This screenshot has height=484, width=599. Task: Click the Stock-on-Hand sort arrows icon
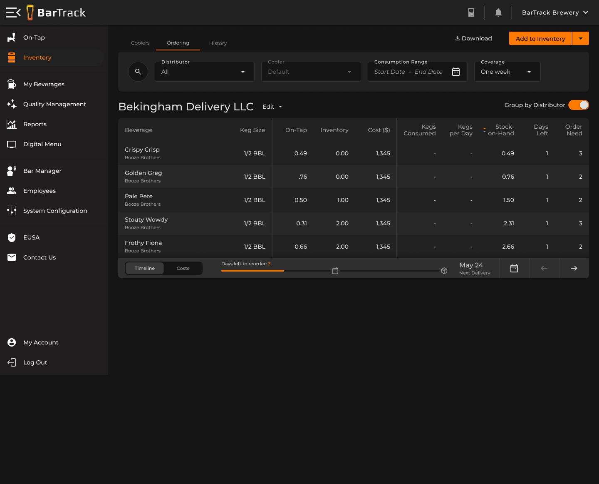(485, 130)
